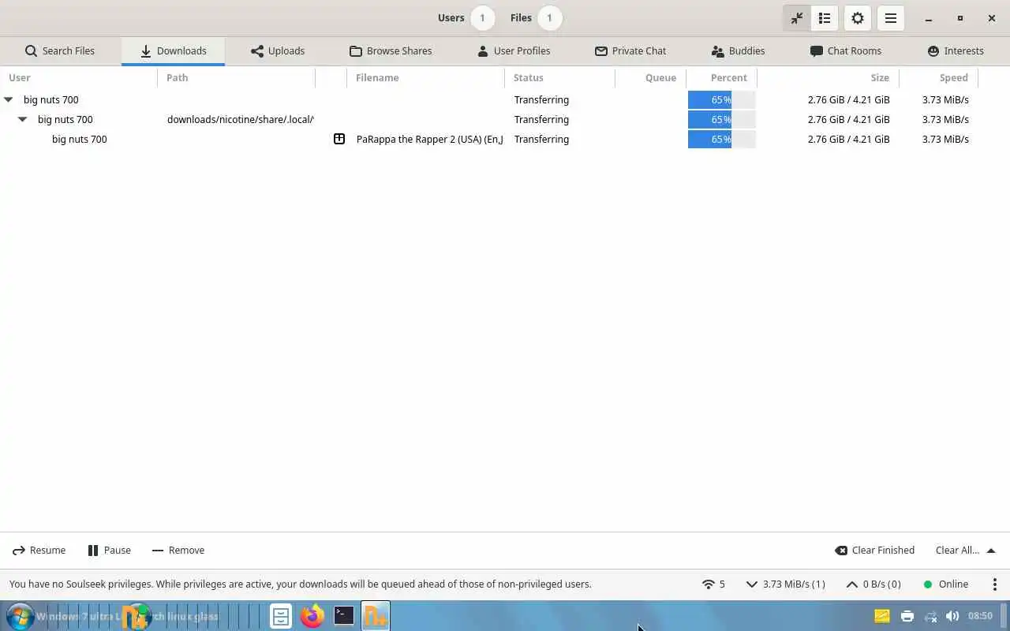Viewport: 1010px width, 631px height.
Task: Click the upload speed status 0 B/s (0)
Action: pos(873,584)
